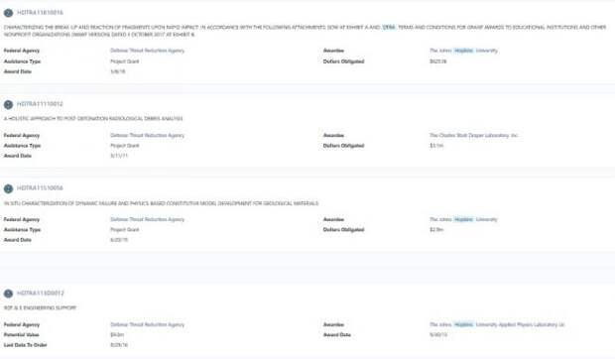615x359 pixels.
Task: Click the Engineering Support description text
Action: point(40,308)
